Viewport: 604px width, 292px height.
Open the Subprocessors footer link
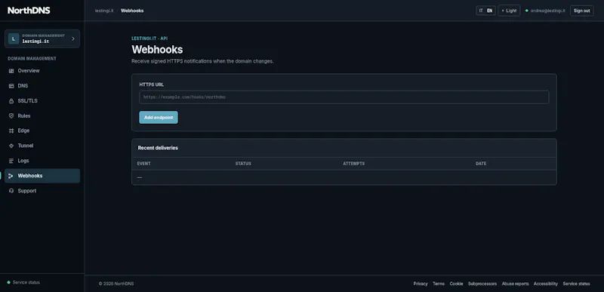482,284
